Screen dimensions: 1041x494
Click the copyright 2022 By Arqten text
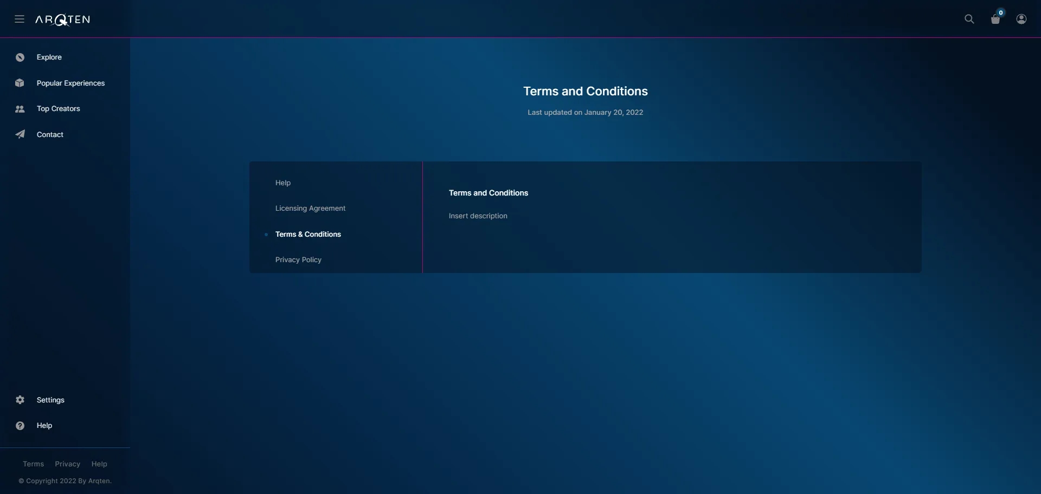tap(65, 481)
